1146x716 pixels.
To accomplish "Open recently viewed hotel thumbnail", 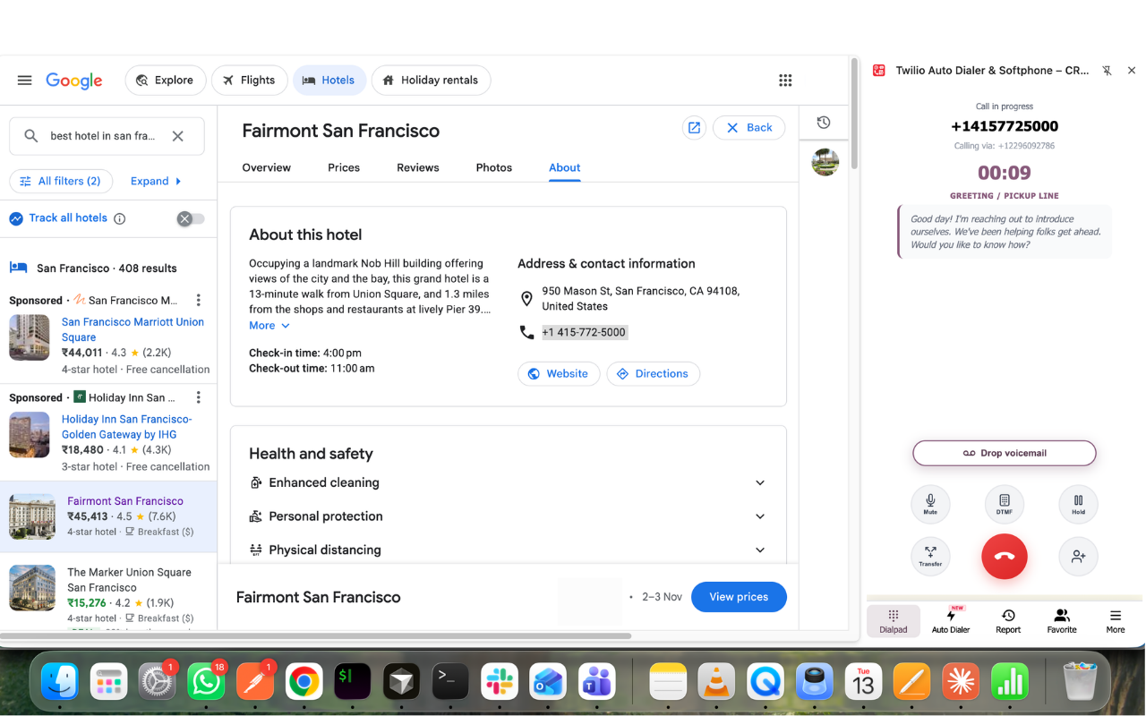I will [x=825, y=162].
